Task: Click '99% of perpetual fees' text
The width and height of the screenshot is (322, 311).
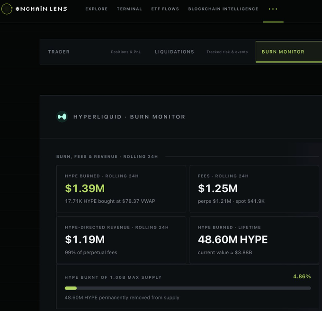Action: 91,252
